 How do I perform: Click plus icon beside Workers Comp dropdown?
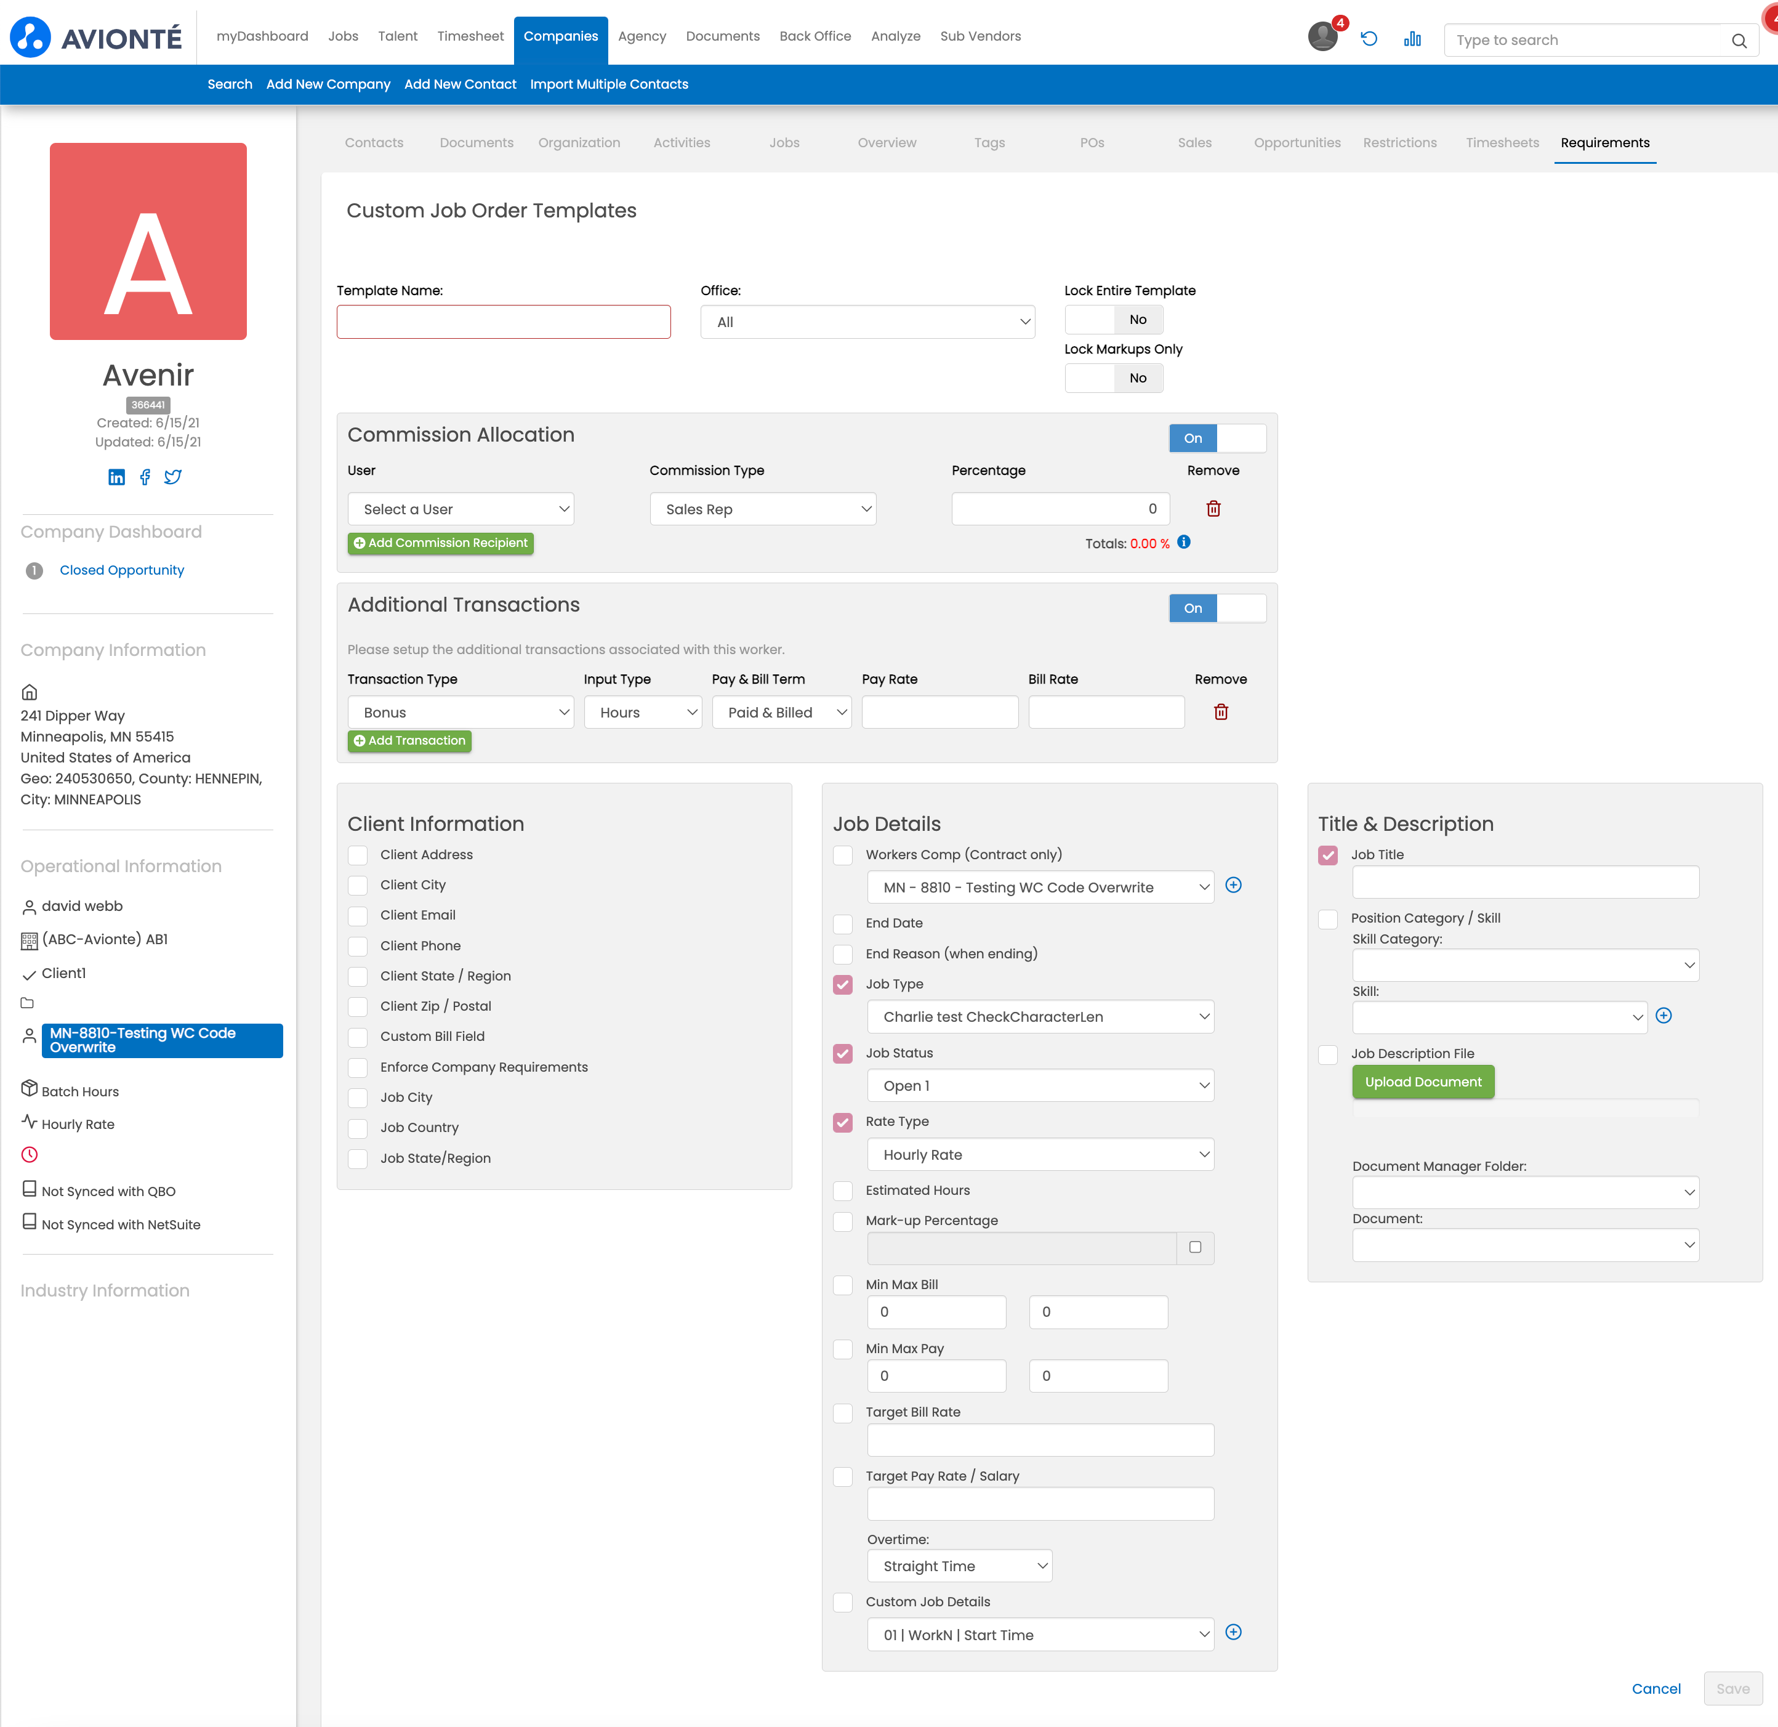click(x=1233, y=886)
